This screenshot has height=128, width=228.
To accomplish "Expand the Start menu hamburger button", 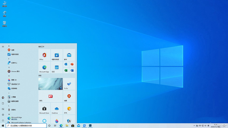I will 3,47.
